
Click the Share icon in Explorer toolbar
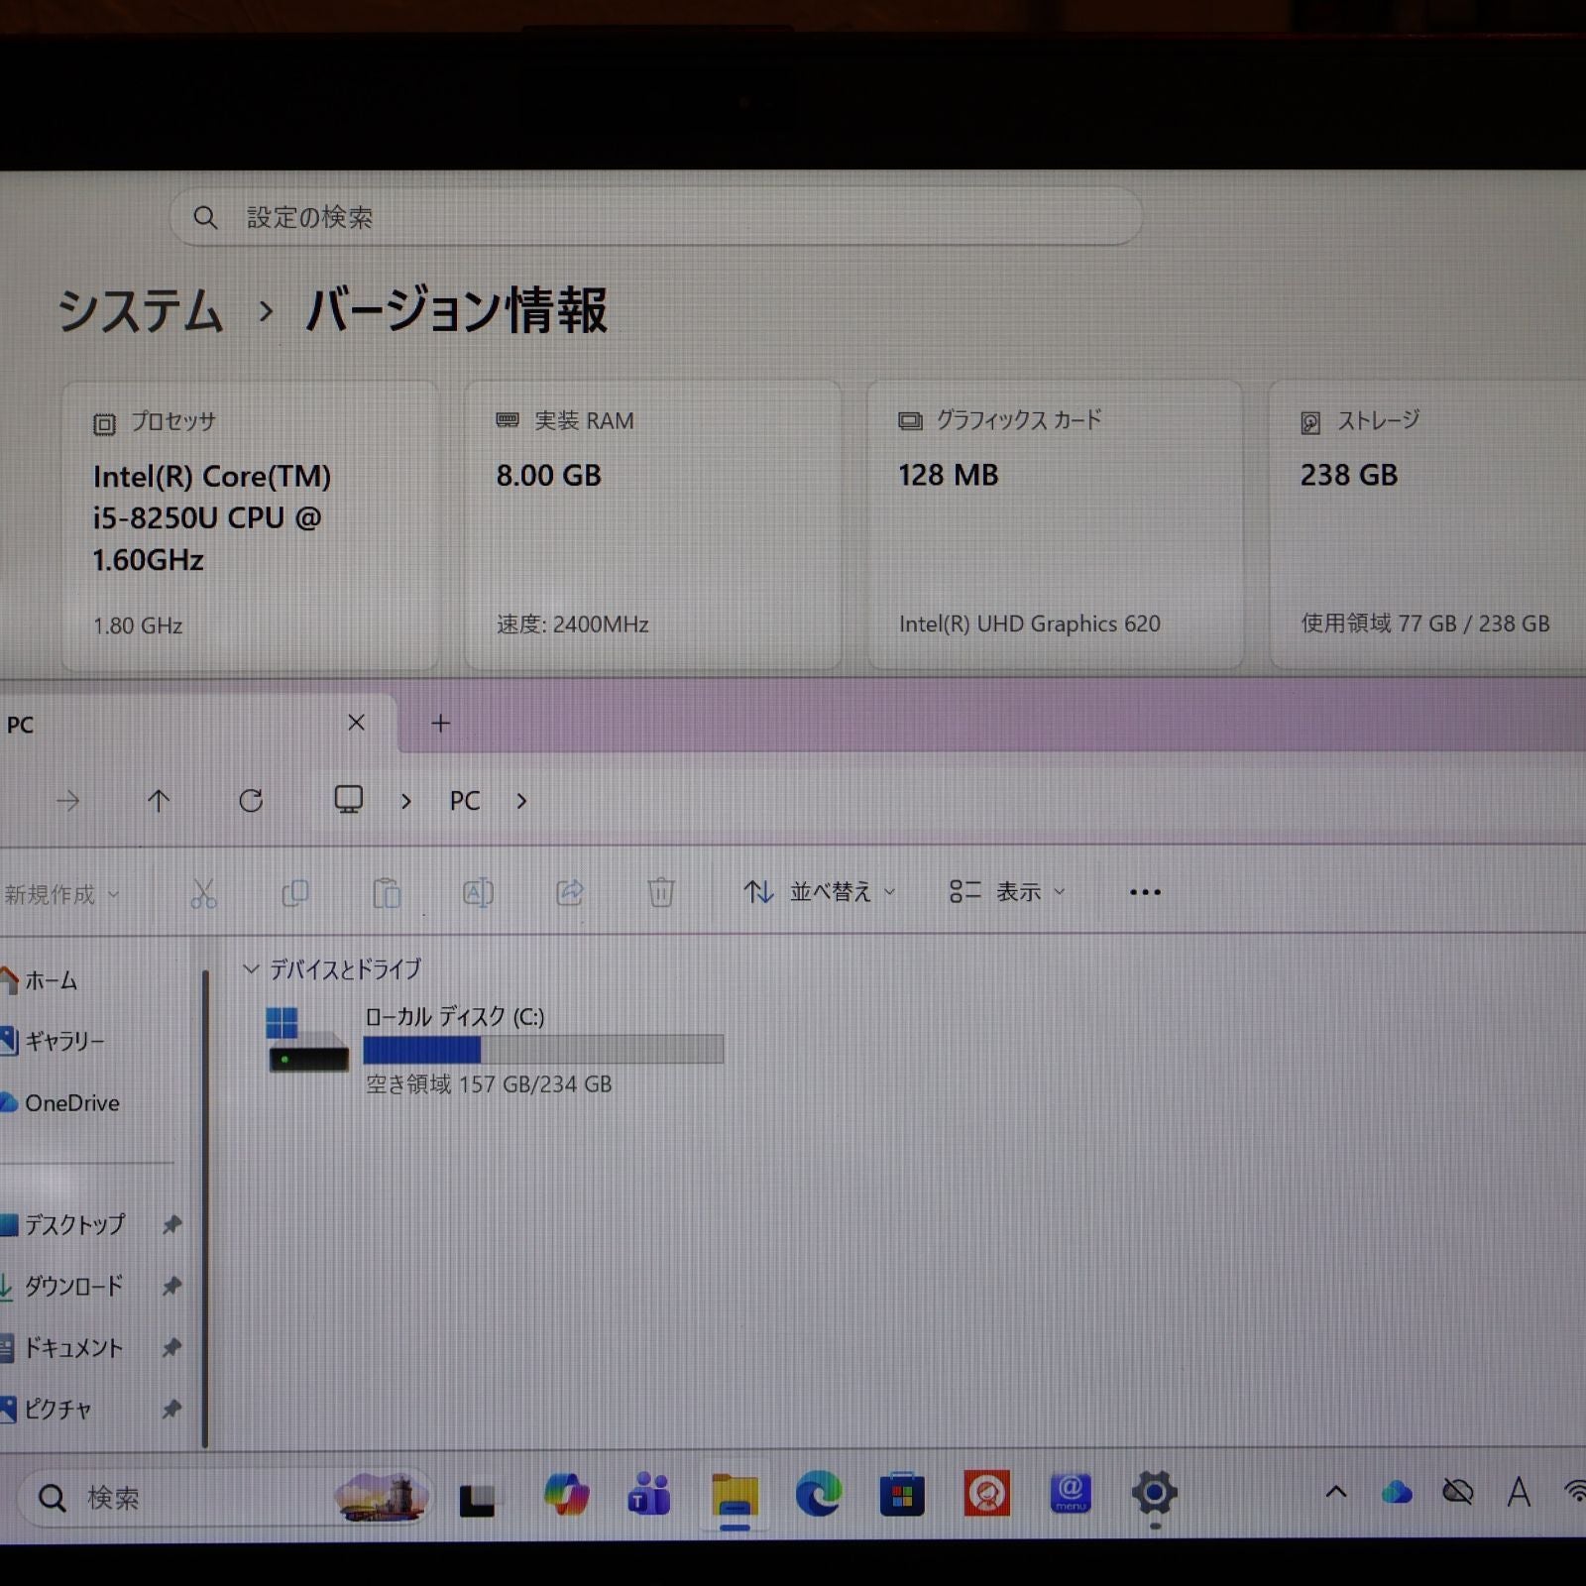570,892
